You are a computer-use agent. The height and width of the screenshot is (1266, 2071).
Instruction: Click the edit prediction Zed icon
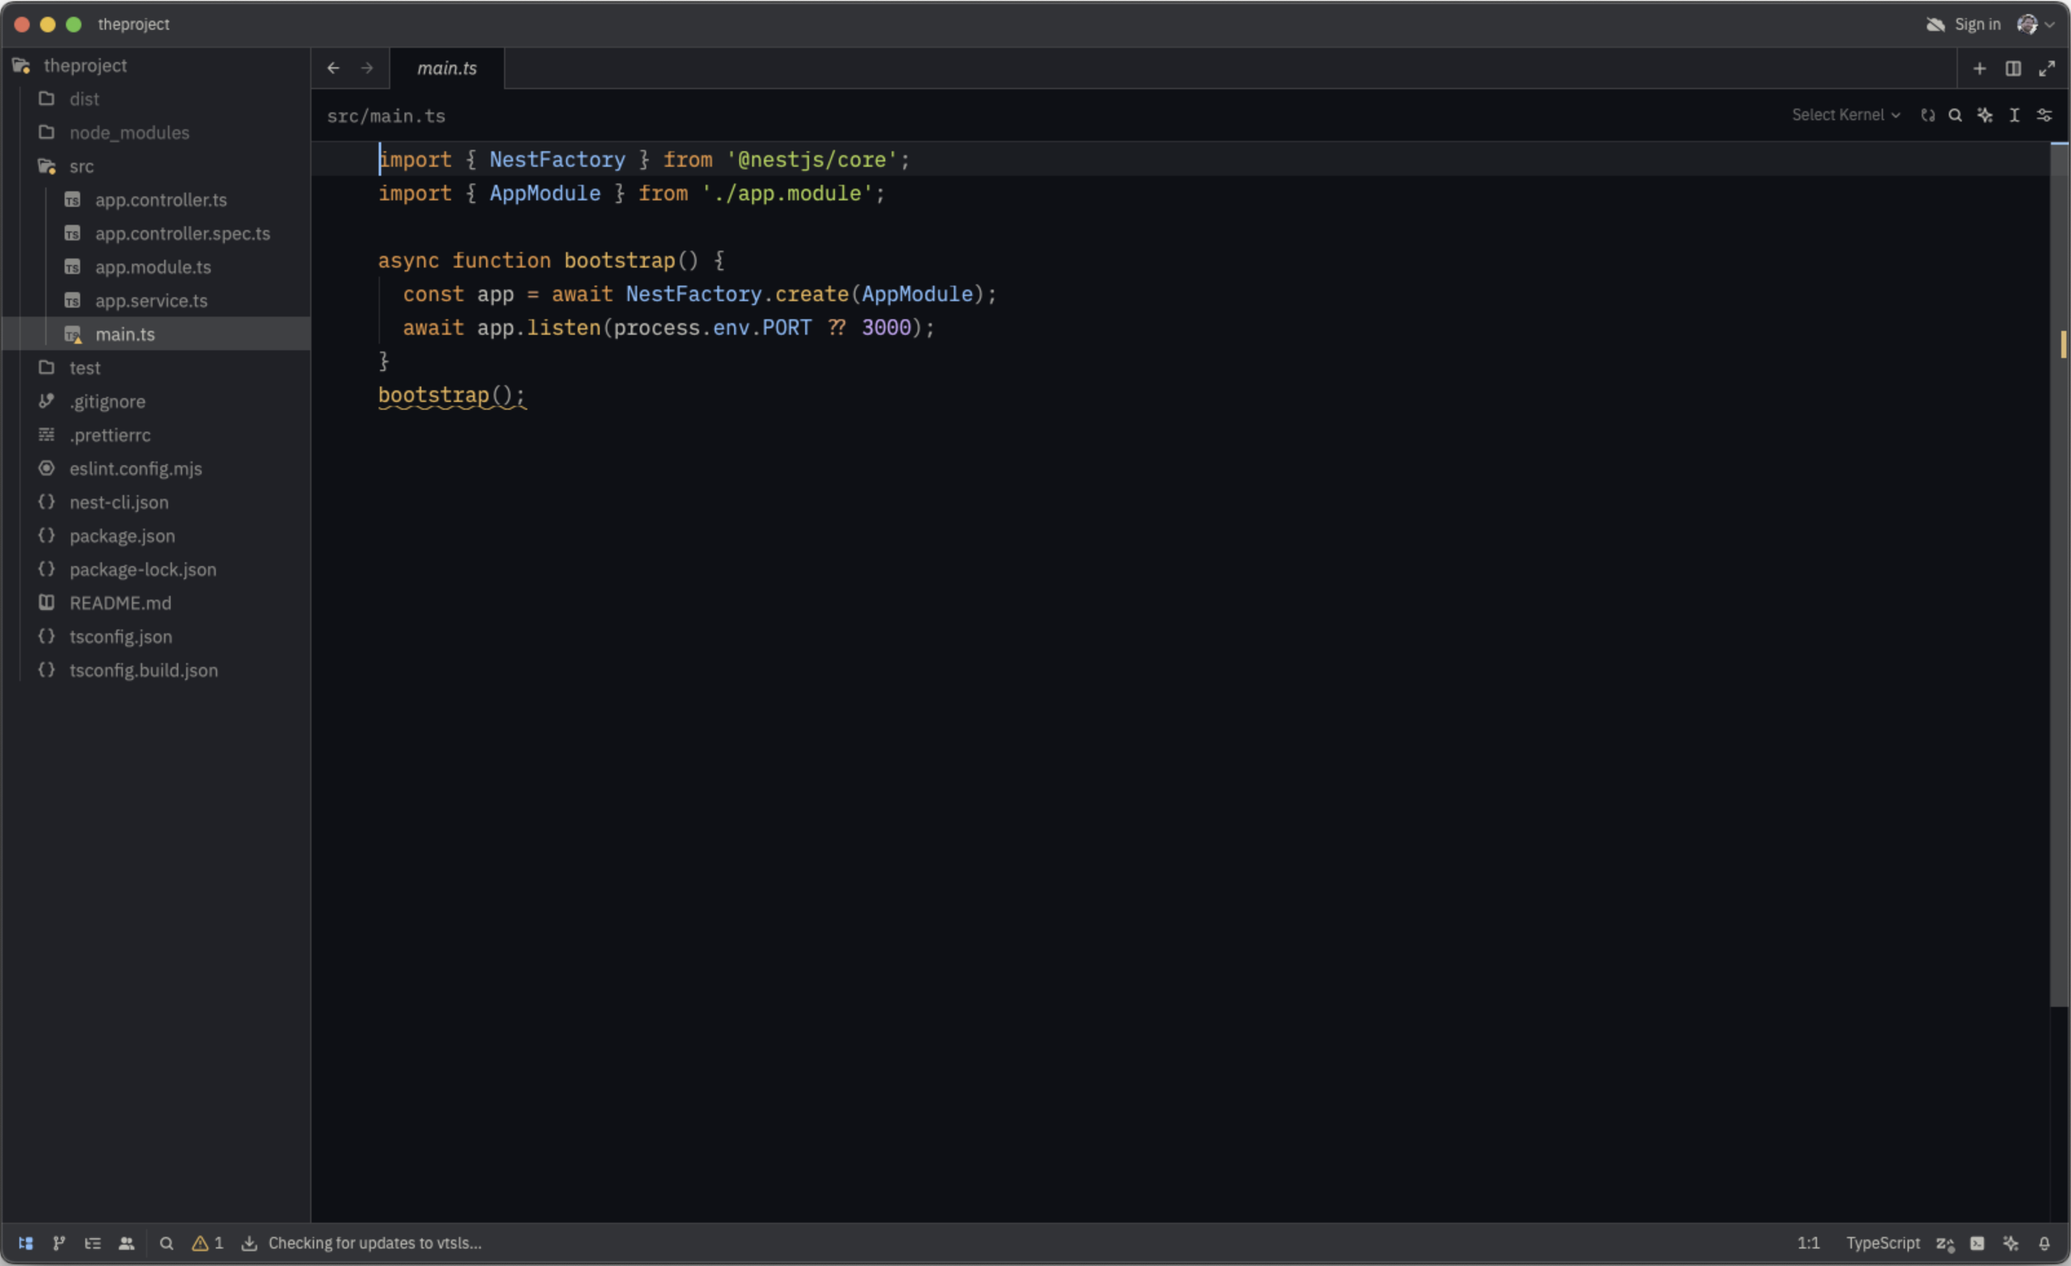[x=1944, y=1243]
